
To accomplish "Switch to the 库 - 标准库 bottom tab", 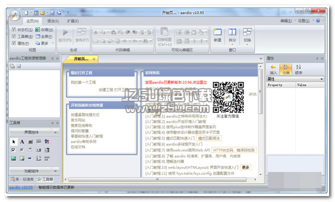I will point(21,179).
